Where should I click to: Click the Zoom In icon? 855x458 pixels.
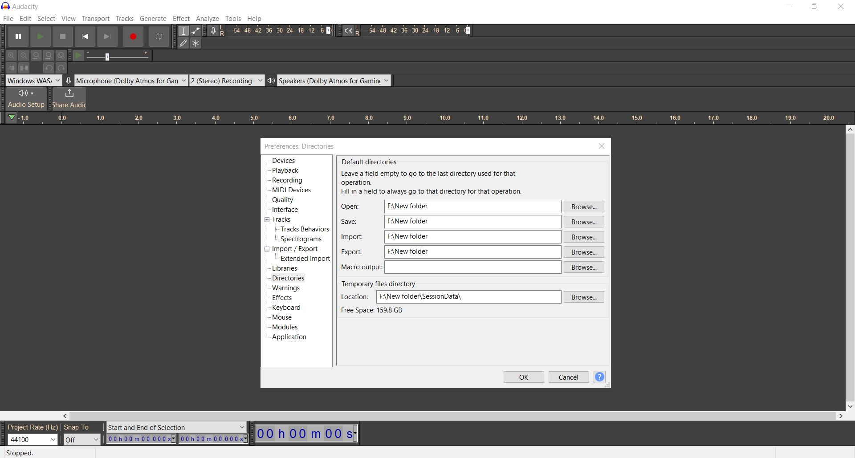click(x=11, y=55)
